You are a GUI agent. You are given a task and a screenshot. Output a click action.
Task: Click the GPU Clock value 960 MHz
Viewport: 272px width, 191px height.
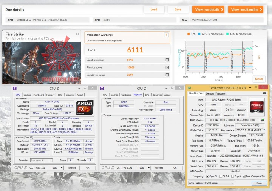click(212, 161)
